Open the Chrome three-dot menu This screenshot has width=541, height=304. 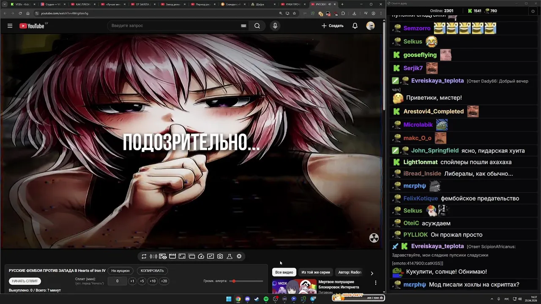pyautogui.click(x=381, y=13)
